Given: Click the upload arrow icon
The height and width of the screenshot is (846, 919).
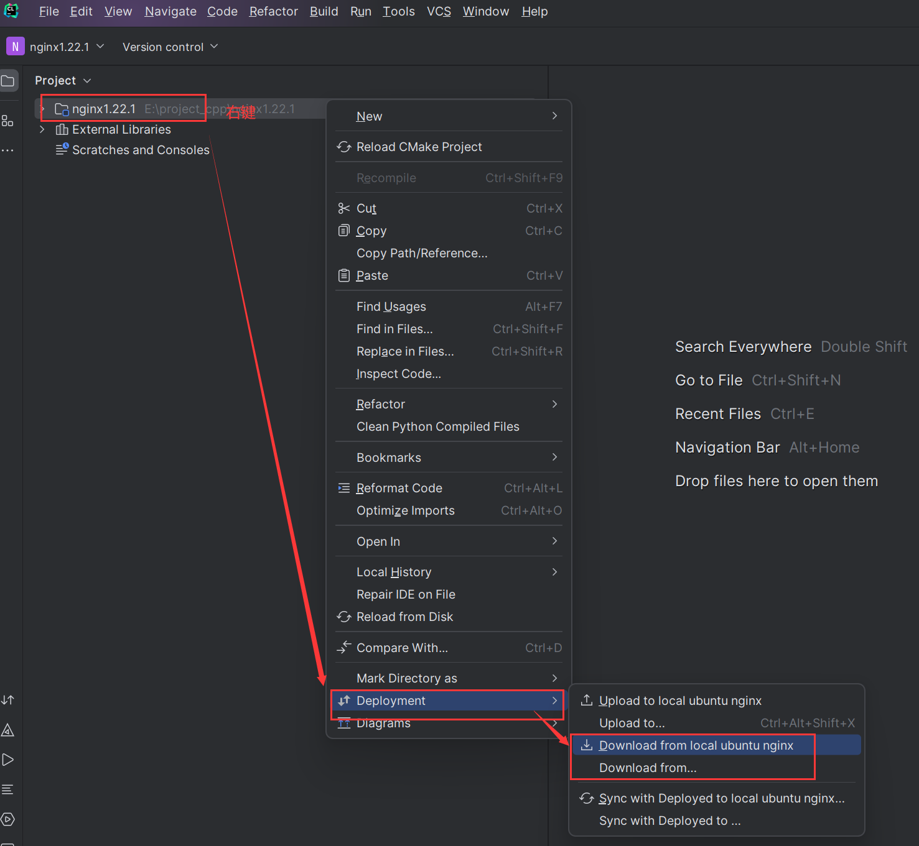Looking at the screenshot, I should 587,701.
